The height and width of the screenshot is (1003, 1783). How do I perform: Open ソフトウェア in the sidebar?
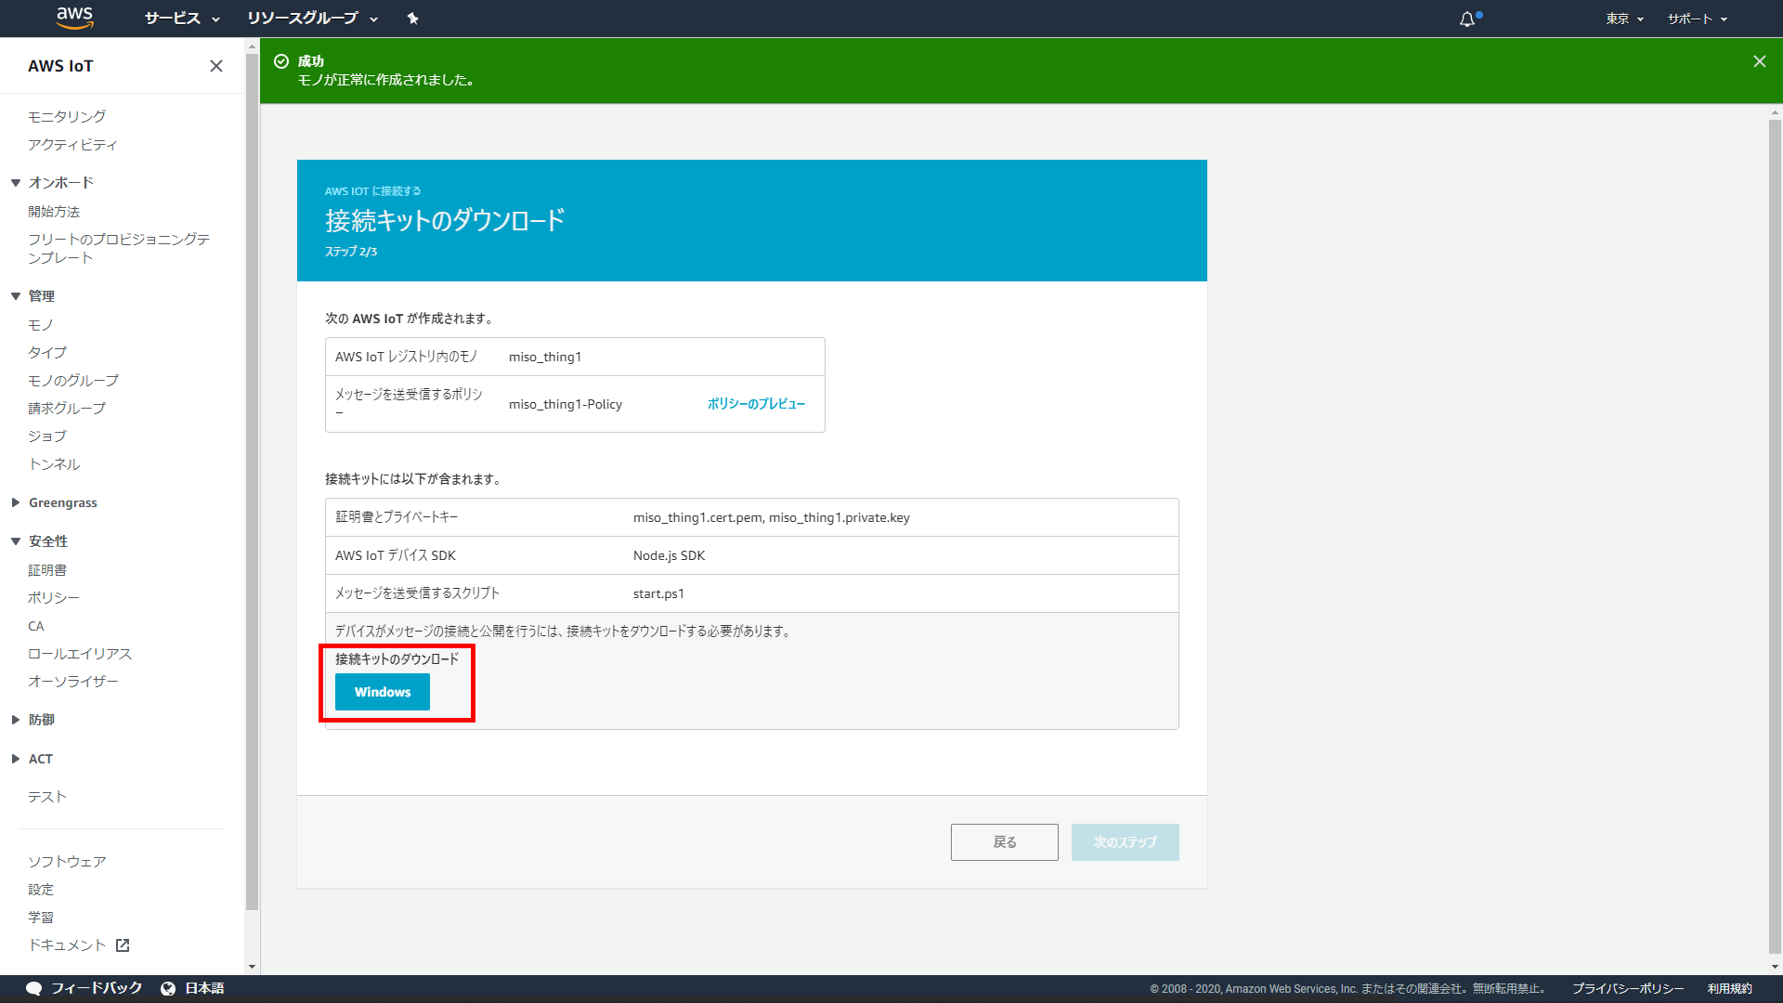click(x=67, y=861)
